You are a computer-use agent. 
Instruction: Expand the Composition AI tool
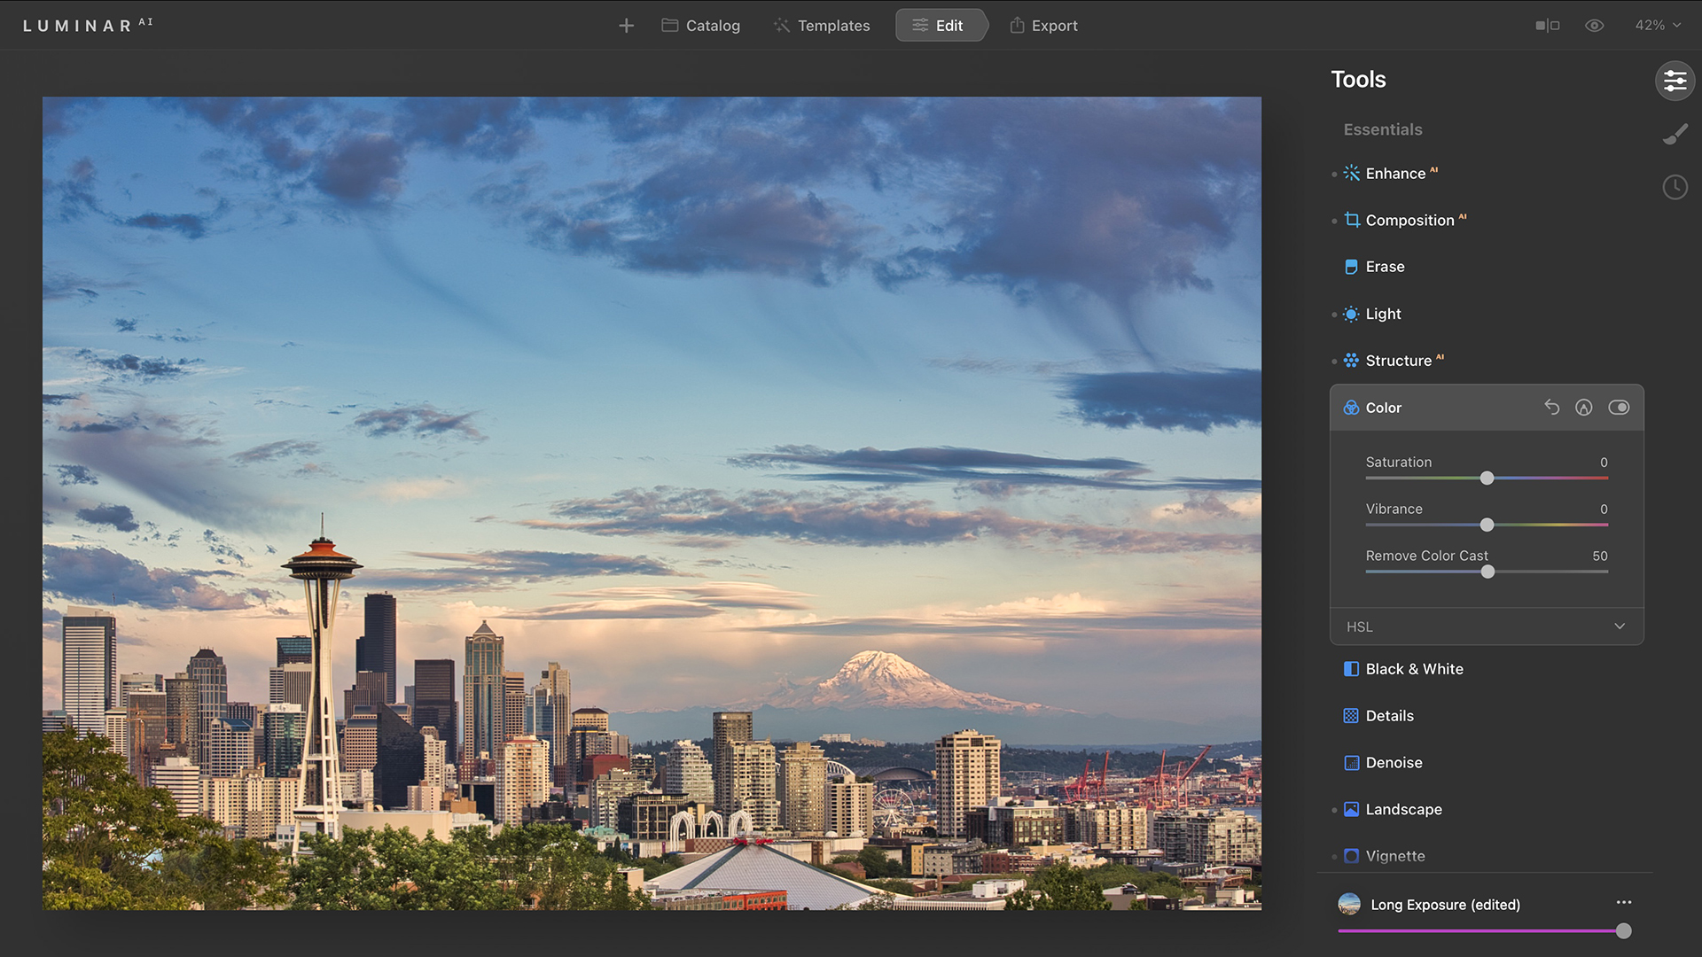[1416, 221]
